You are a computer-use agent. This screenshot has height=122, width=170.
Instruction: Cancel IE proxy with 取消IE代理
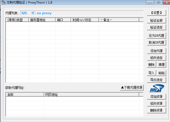click(156, 42)
